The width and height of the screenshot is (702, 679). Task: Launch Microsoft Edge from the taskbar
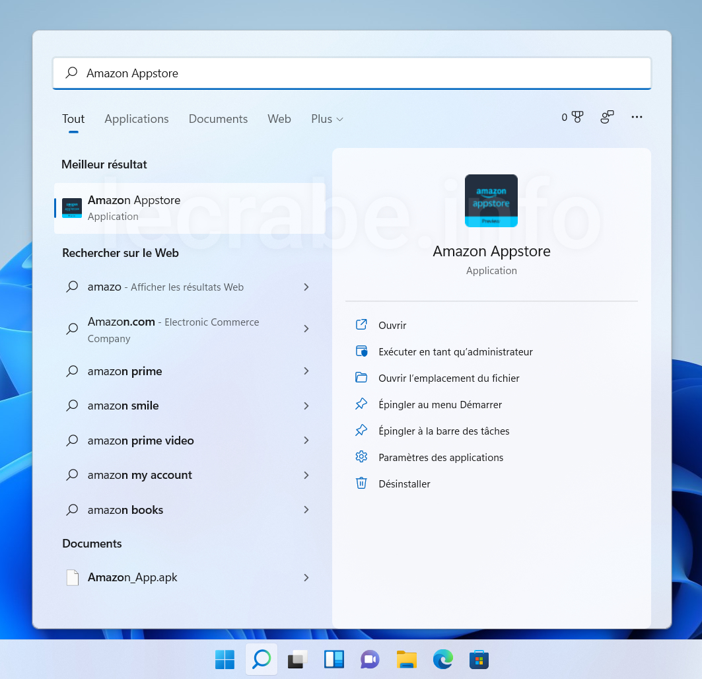point(442,659)
